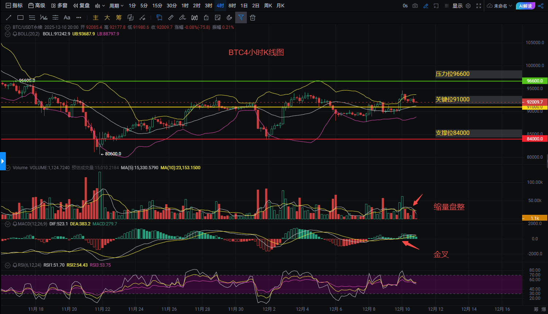Switch to 3时 timeframe

(209, 5)
